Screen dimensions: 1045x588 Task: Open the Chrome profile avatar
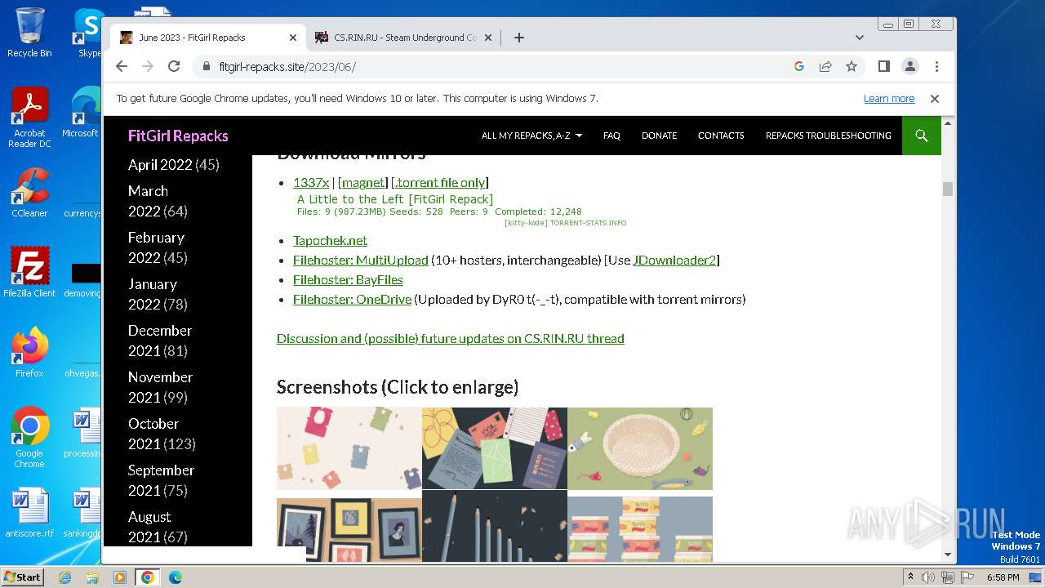click(x=910, y=66)
